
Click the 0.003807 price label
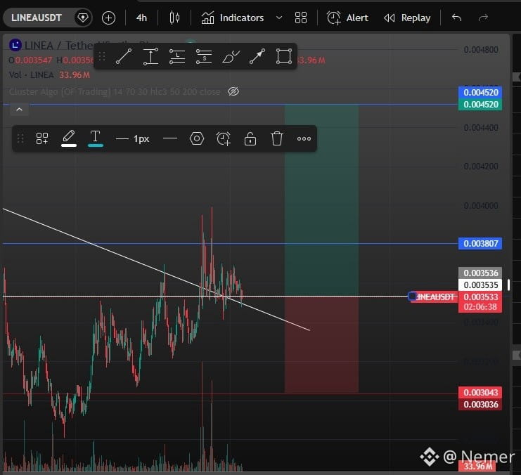(480, 244)
